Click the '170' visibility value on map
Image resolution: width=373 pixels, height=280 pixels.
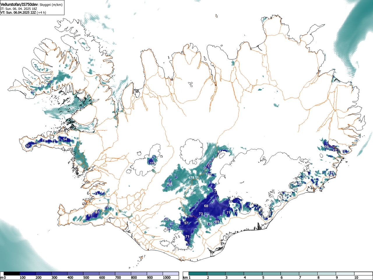[209, 224]
